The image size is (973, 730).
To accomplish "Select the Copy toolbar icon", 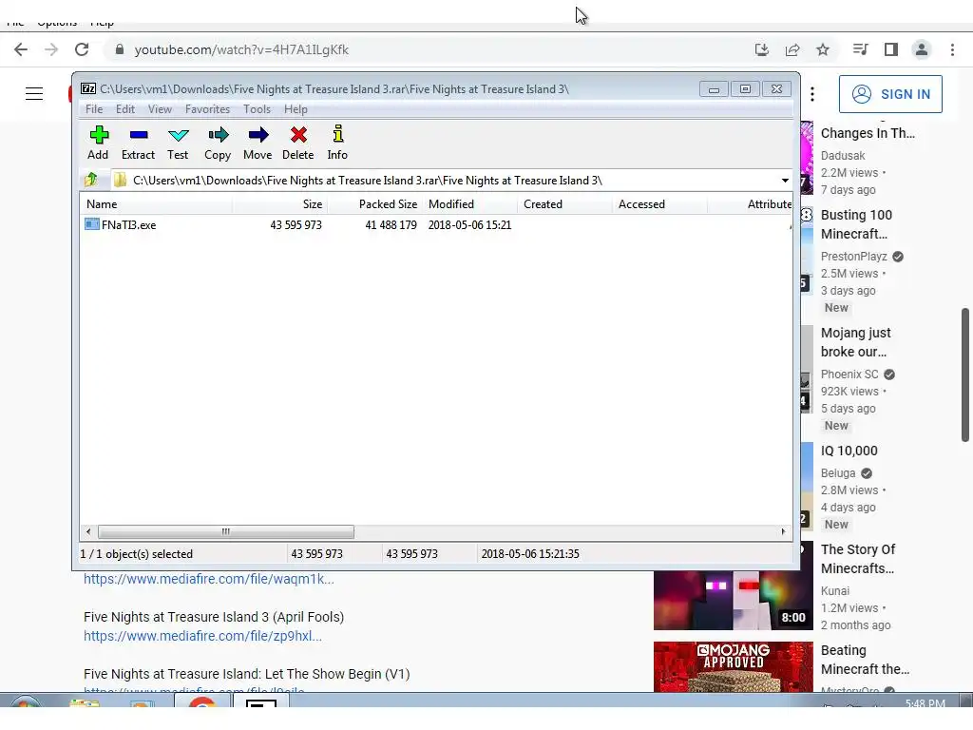I will pyautogui.click(x=218, y=143).
